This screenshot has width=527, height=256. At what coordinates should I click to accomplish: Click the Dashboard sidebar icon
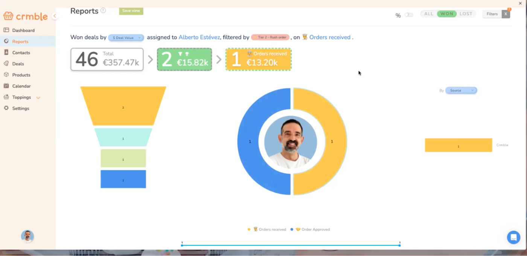[6, 30]
